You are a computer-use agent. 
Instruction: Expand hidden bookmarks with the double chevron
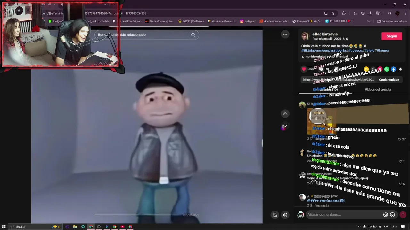(x=368, y=21)
